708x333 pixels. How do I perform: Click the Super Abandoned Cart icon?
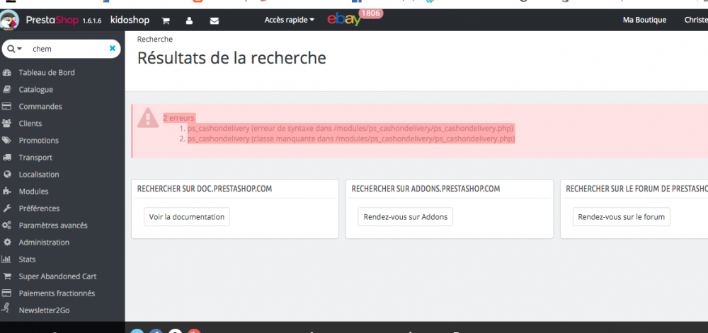(7, 276)
